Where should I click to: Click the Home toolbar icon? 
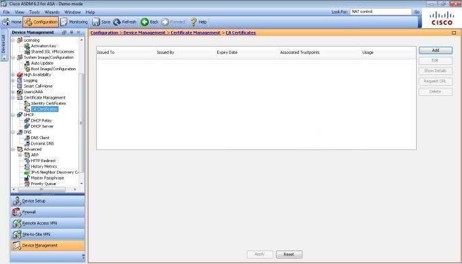[x=12, y=22]
